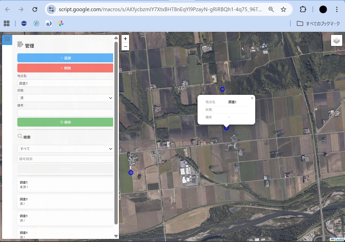
Task: Open the すべて search filter dropdown
Action: point(65,149)
